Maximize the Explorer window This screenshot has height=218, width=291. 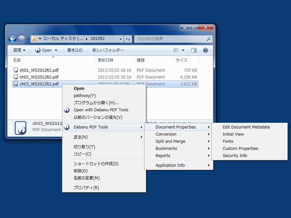[194, 28]
